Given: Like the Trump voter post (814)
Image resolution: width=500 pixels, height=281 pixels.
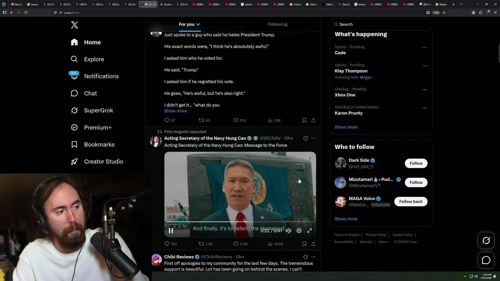Looking at the screenshot, I should (x=239, y=120).
